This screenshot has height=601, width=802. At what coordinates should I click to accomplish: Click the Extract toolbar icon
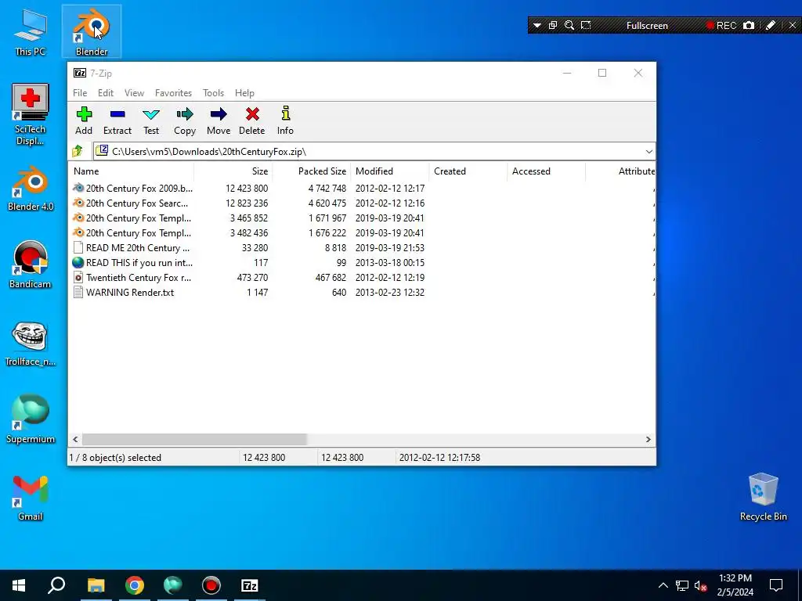tap(117, 121)
